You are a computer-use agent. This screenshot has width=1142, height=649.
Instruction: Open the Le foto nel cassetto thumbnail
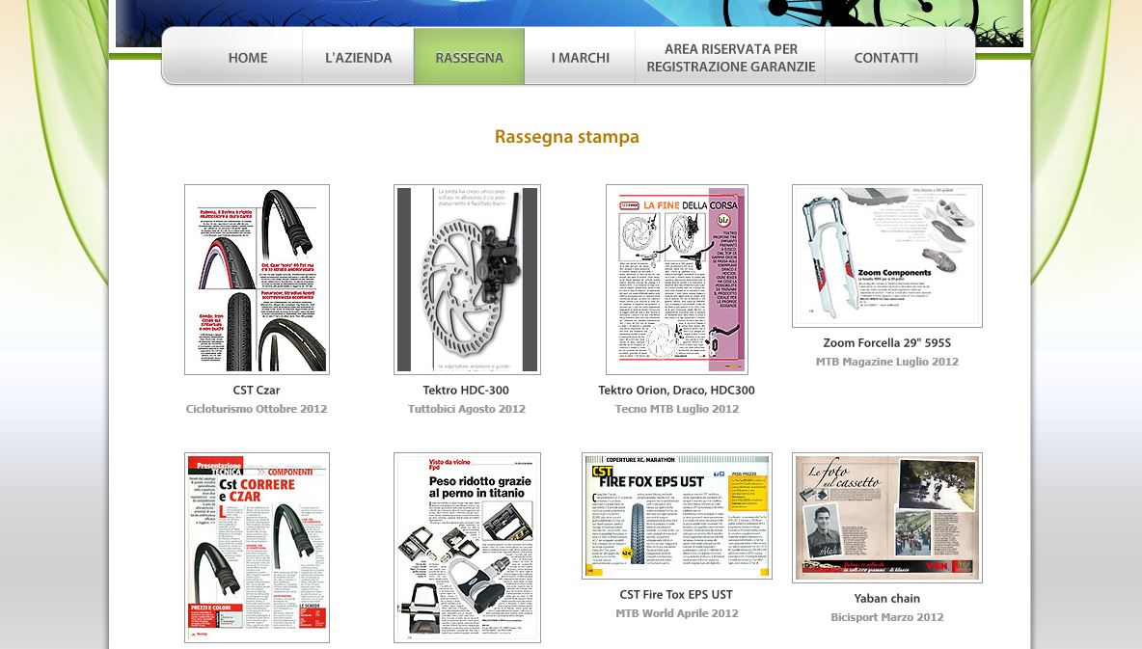tap(887, 518)
